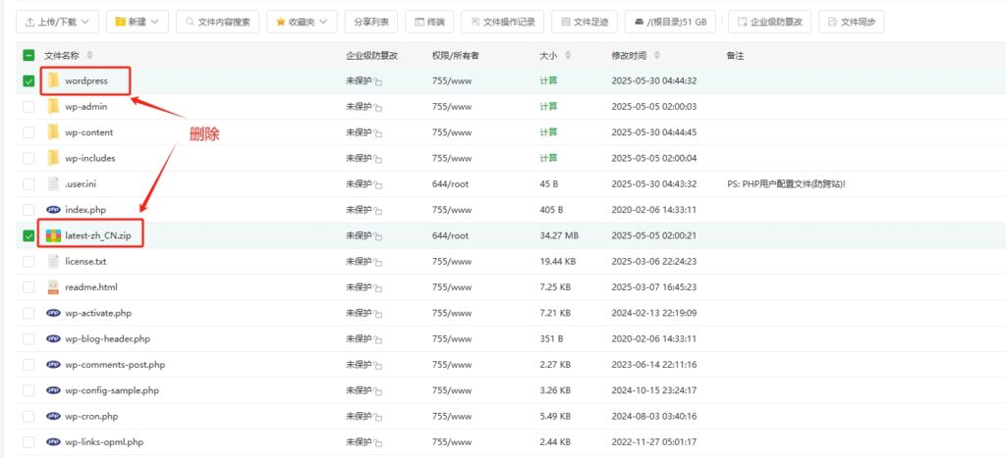This screenshot has width=1006, height=458.
Task: Click the lock icon in wp-admin row
Action: pos(378,107)
